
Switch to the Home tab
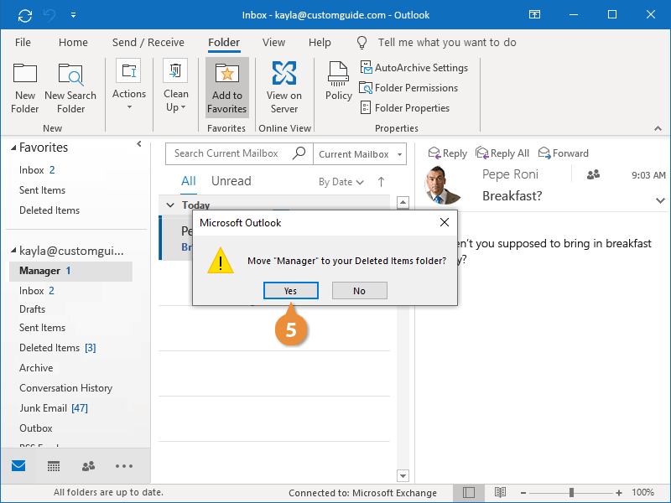coord(73,43)
